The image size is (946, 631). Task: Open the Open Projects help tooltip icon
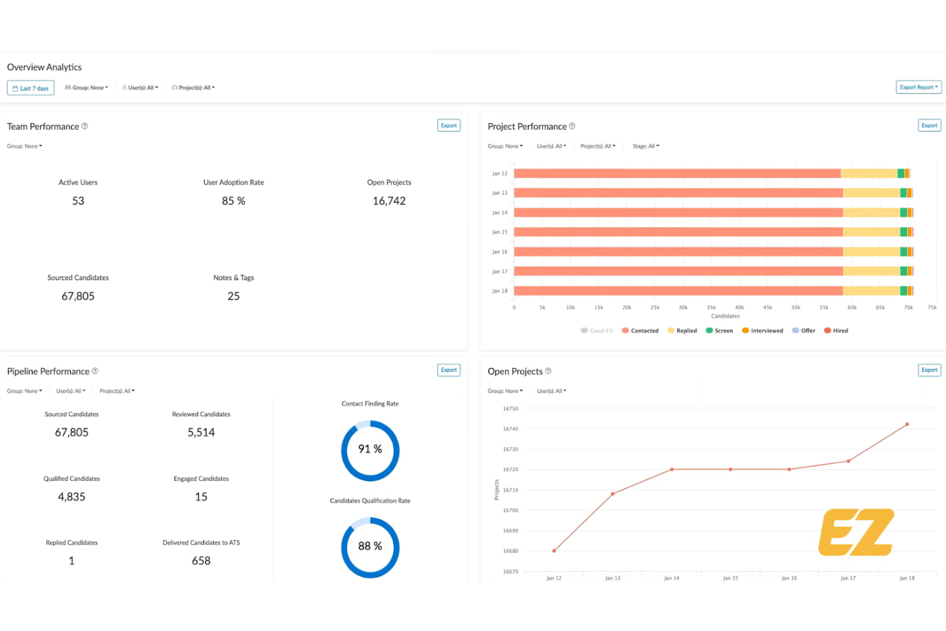548,371
